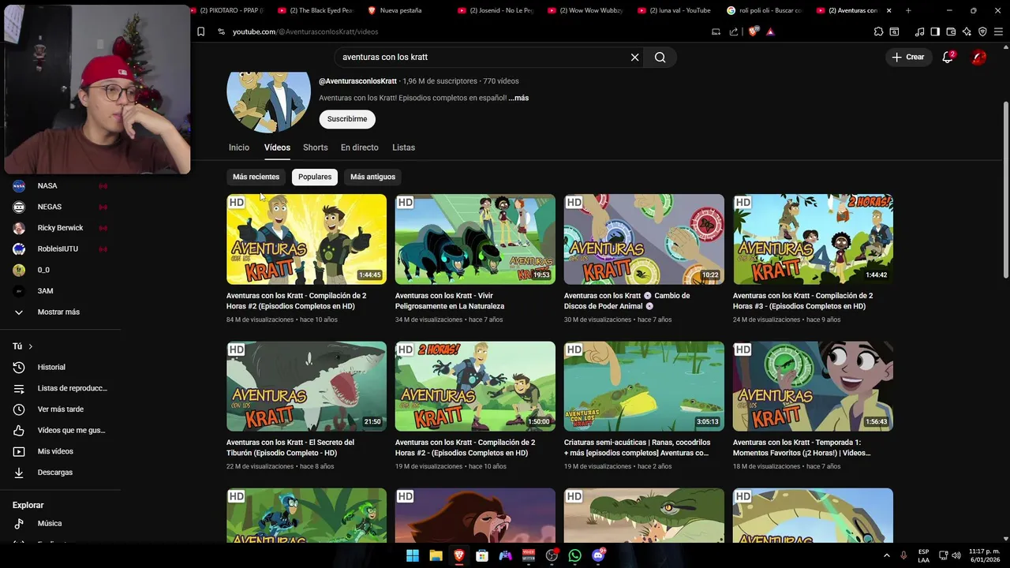Viewport: 1010px width, 568px height.
Task: Select the Más antiguos filter chip
Action: 372,177
